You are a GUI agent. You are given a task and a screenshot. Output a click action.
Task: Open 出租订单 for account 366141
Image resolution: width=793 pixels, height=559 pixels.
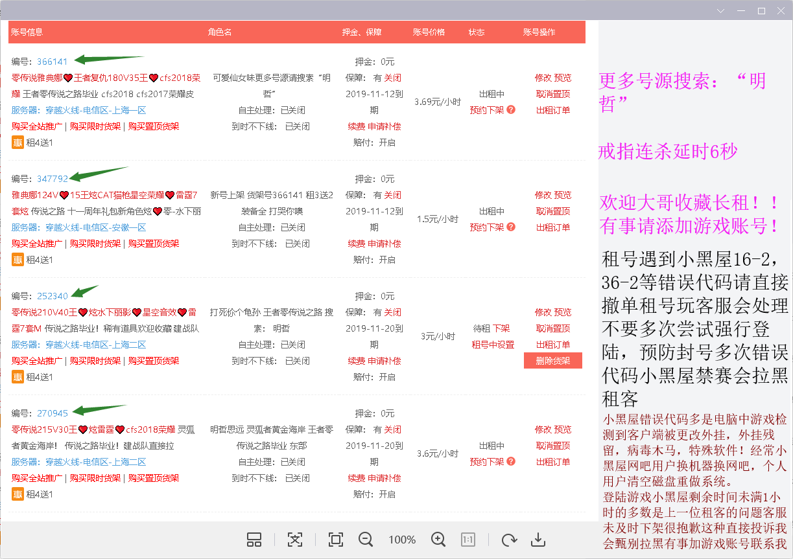tap(553, 110)
